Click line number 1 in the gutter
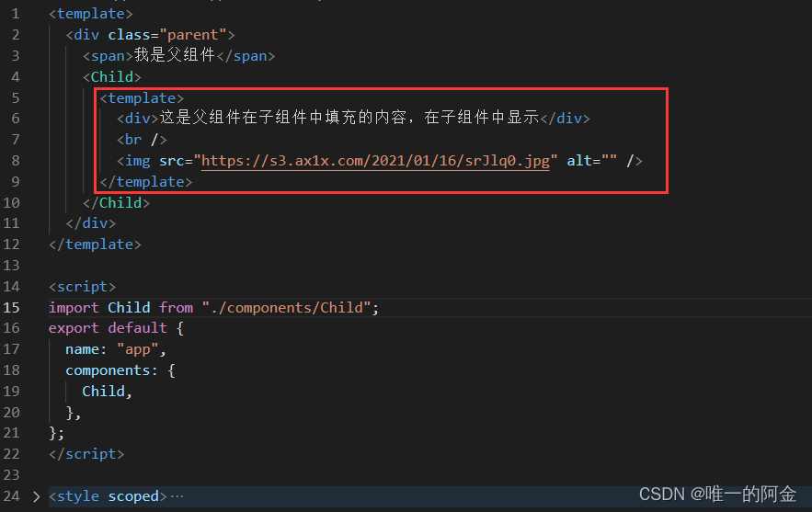The image size is (812, 512). pyautogui.click(x=16, y=14)
